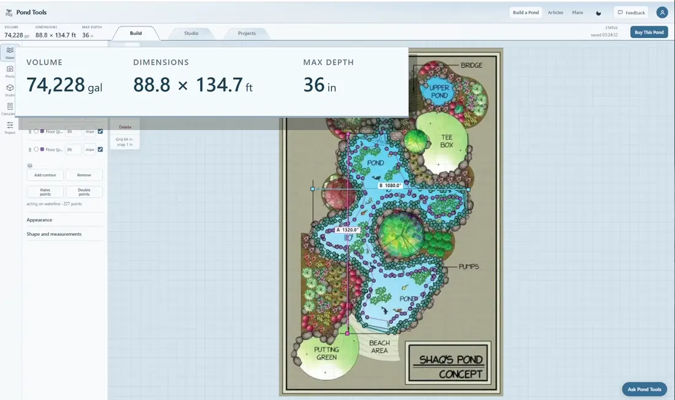Viewport: 675px width, 400px height.
Task: Open Build a Pond nav item
Action: click(x=526, y=12)
